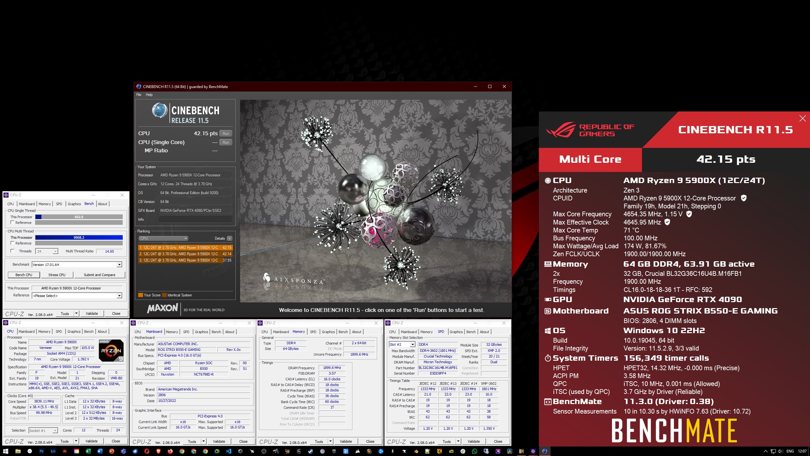Expand ranking Details arrow in Cinebench
This screenshot has height=456, width=810.
[x=230, y=238]
